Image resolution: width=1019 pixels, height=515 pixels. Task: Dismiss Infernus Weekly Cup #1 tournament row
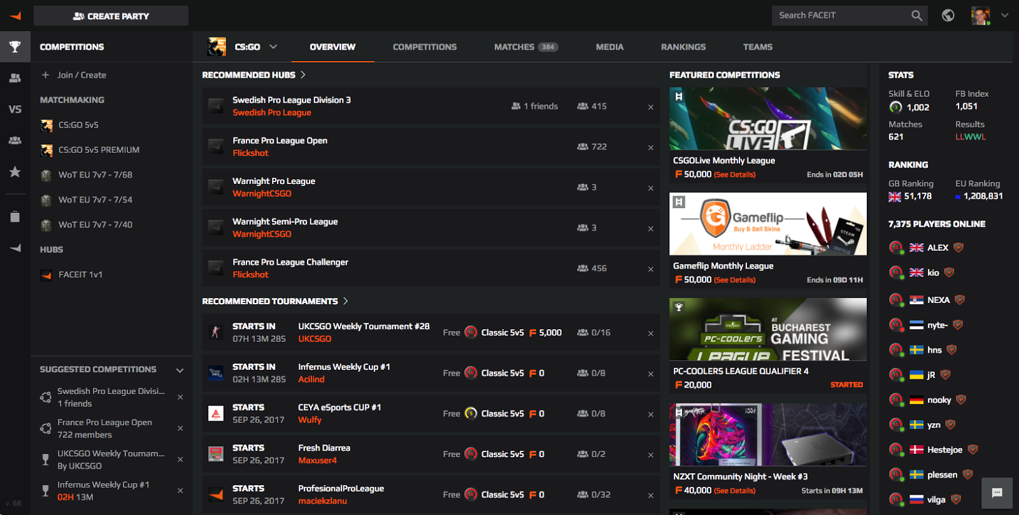pyautogui.click(x=651, y=374)
